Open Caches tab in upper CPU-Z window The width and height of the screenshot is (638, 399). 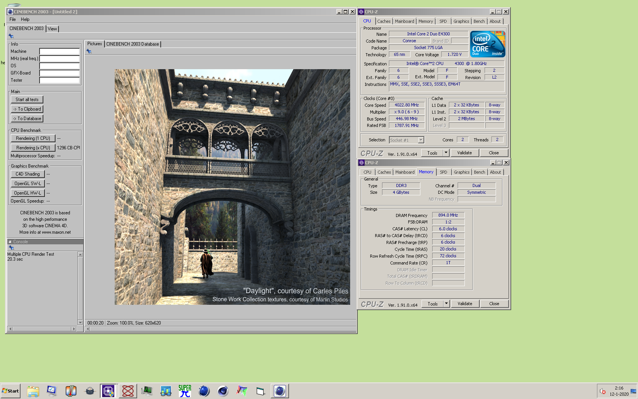click(384, 21)
